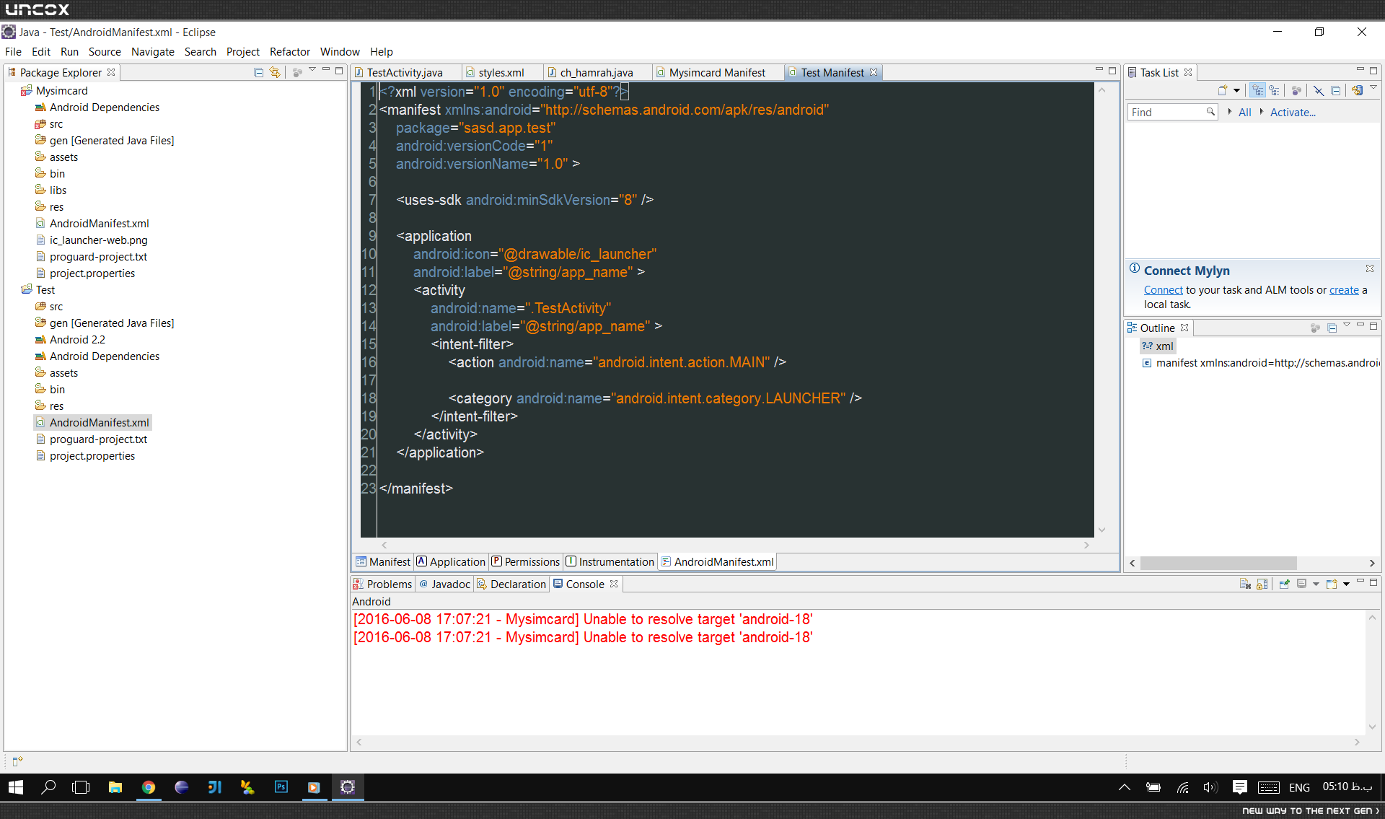This screenshot has height=819, width=1385.
Task: Toggle Scroll Lock in Console
Action: (x=1262, y=584)
